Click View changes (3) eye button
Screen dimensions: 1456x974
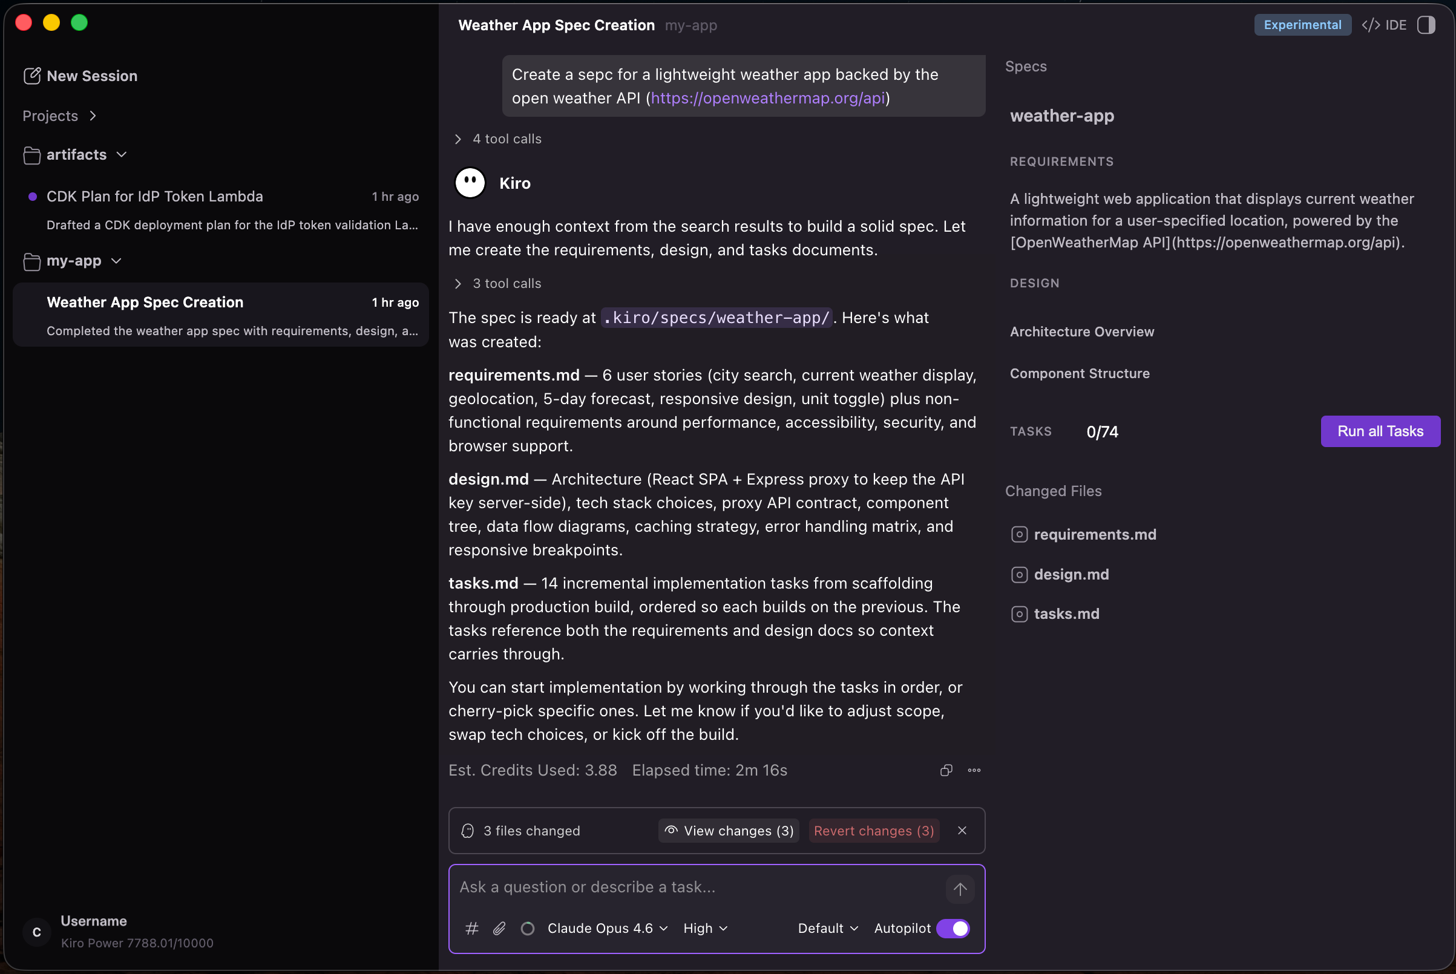pyautogui.click(x=729, y=831)
